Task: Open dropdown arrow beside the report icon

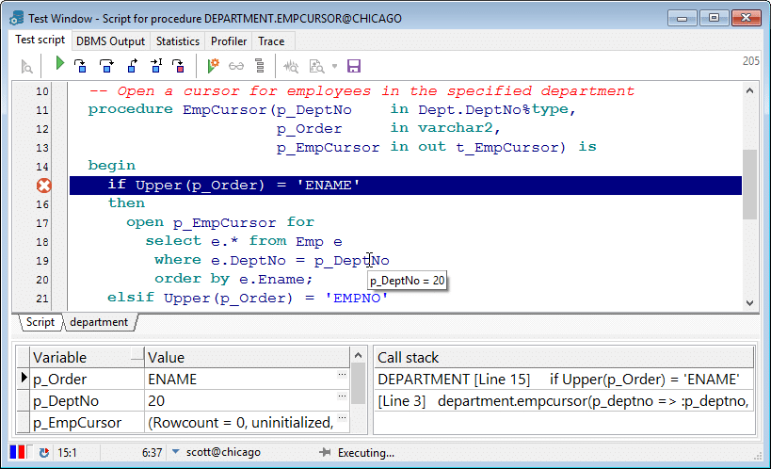Action: 334,66
